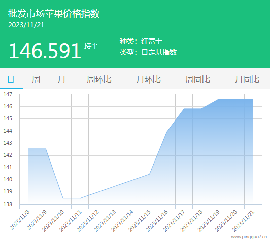The height and width of the screenshot is (242, 270).
Task: Select the 日 daily tab
Action: [11, 79]
